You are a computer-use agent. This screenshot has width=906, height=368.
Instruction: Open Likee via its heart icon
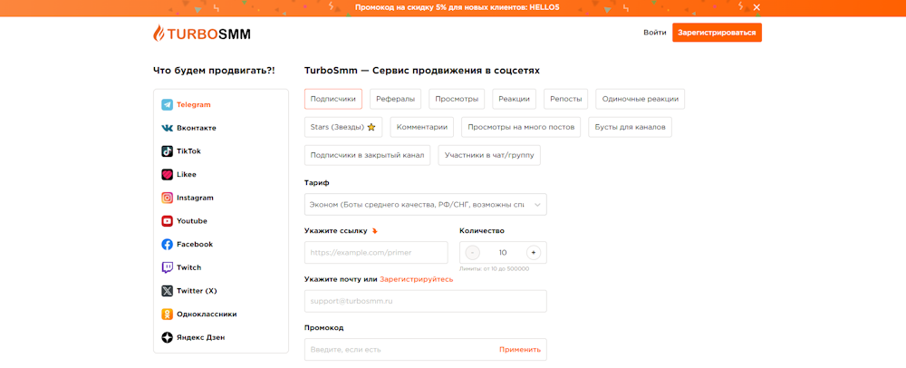(x=167, y=175)
